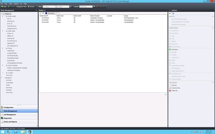
Task: Select the HOSTNODE row
Action: [x=103, y=18]
